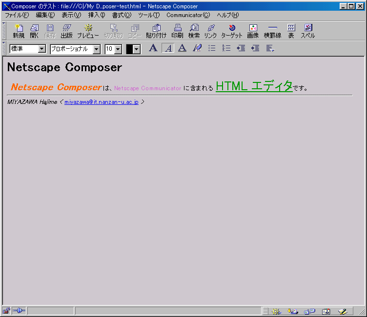Click the コピー (Copy) toolbar icon
This screenshot has height=317, width=367.
coord(135,31)
